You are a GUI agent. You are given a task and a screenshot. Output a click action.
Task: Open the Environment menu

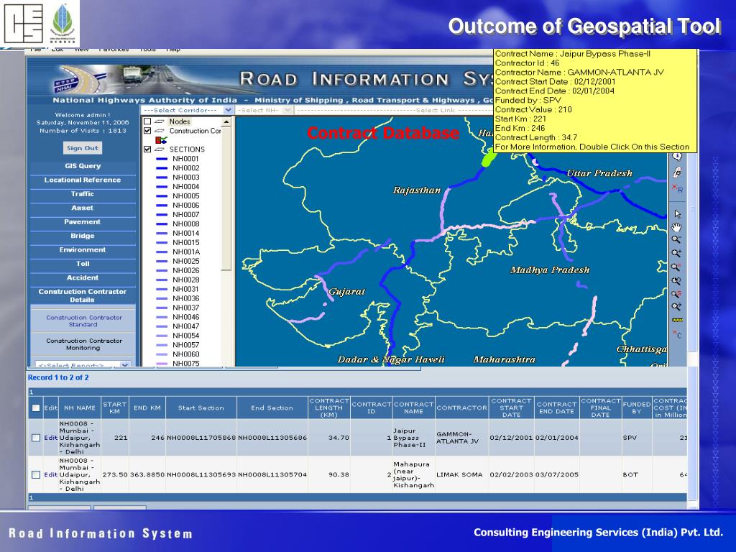click(83, 249)
